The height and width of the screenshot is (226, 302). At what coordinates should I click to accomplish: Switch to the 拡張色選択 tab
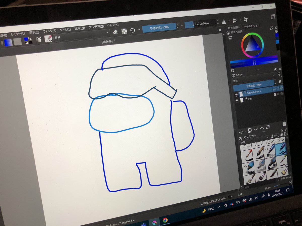(x=234, y=28)
